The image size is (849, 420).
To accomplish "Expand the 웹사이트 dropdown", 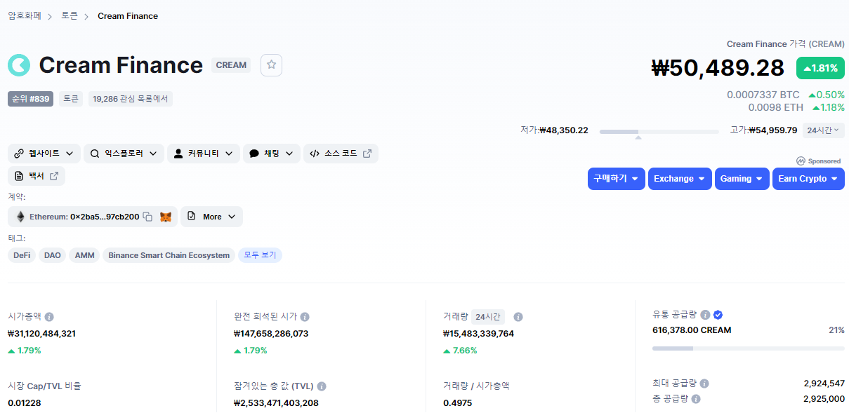I will (44, 154).
